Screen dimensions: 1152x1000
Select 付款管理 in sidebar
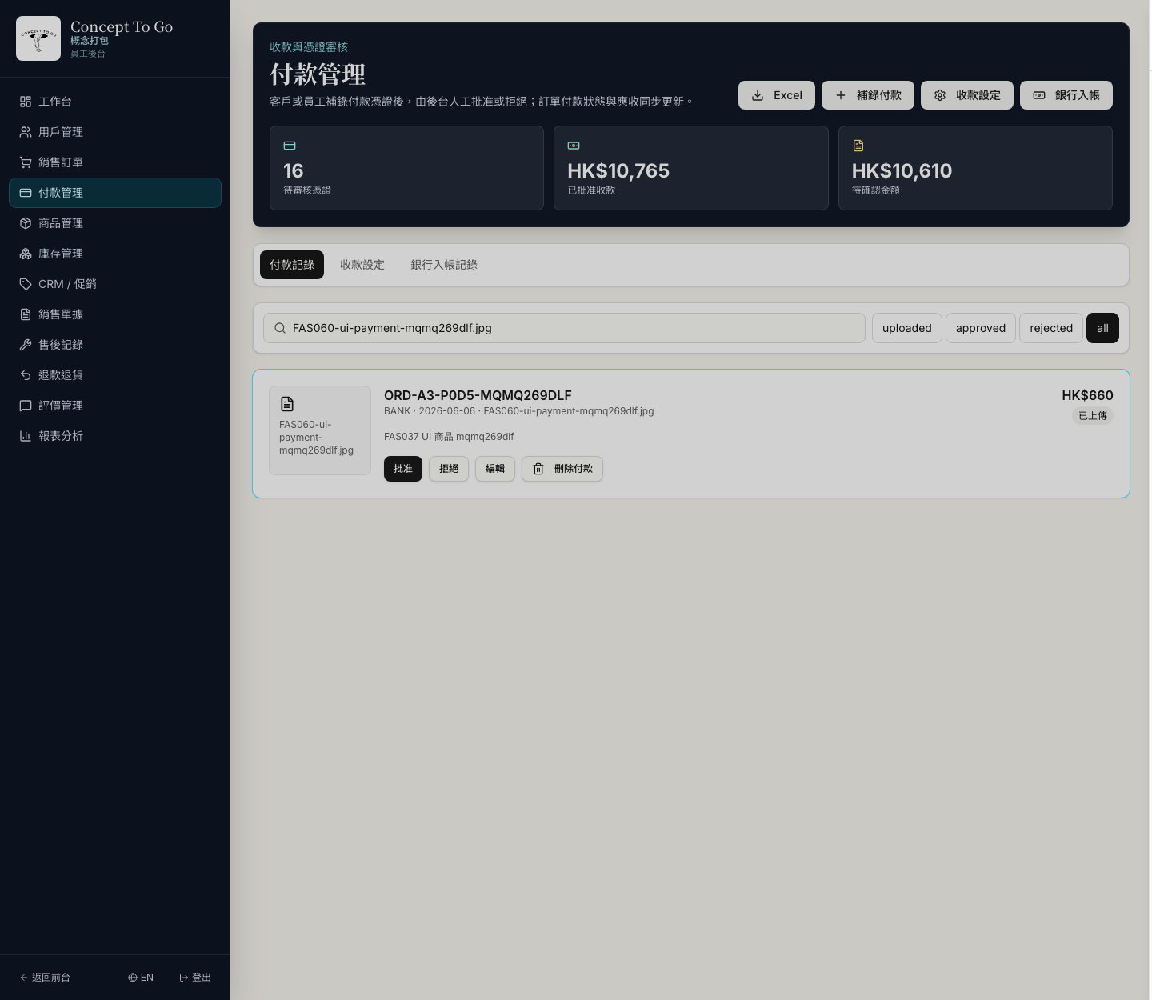[115, 193]
